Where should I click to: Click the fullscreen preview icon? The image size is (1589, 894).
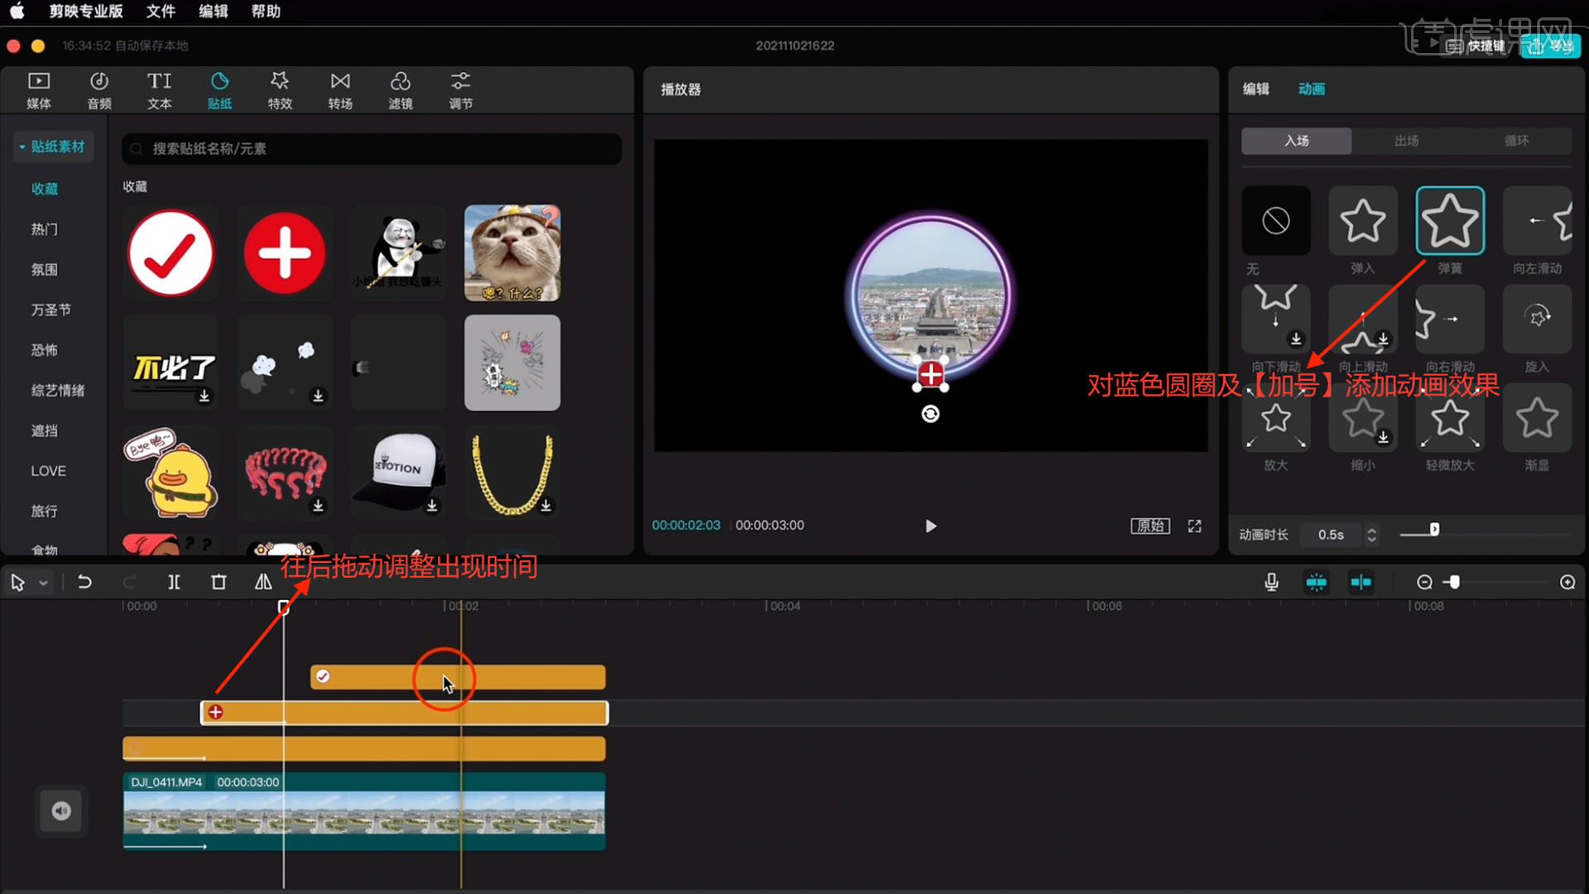tap(1194, 526)
